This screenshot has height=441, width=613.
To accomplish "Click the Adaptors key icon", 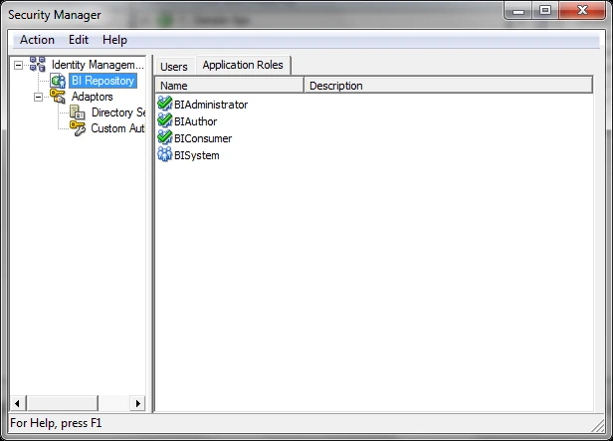I will tap(58, 97).
